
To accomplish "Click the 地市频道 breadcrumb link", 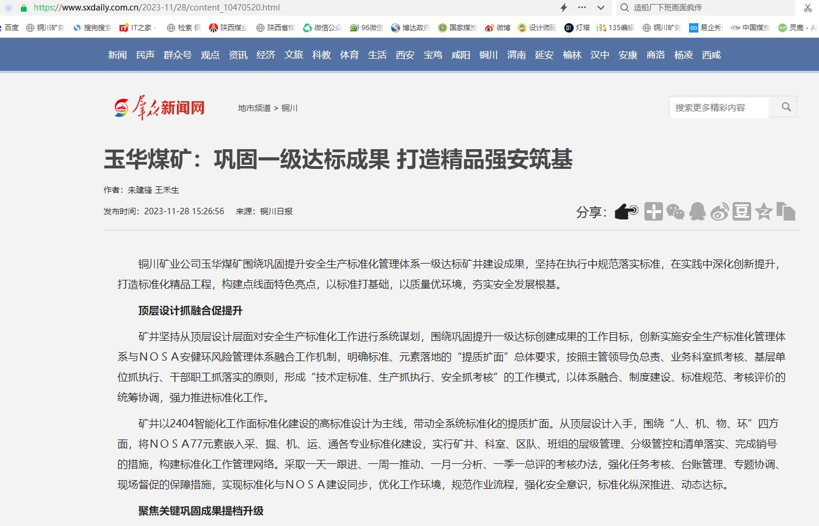I will [254, 108].
